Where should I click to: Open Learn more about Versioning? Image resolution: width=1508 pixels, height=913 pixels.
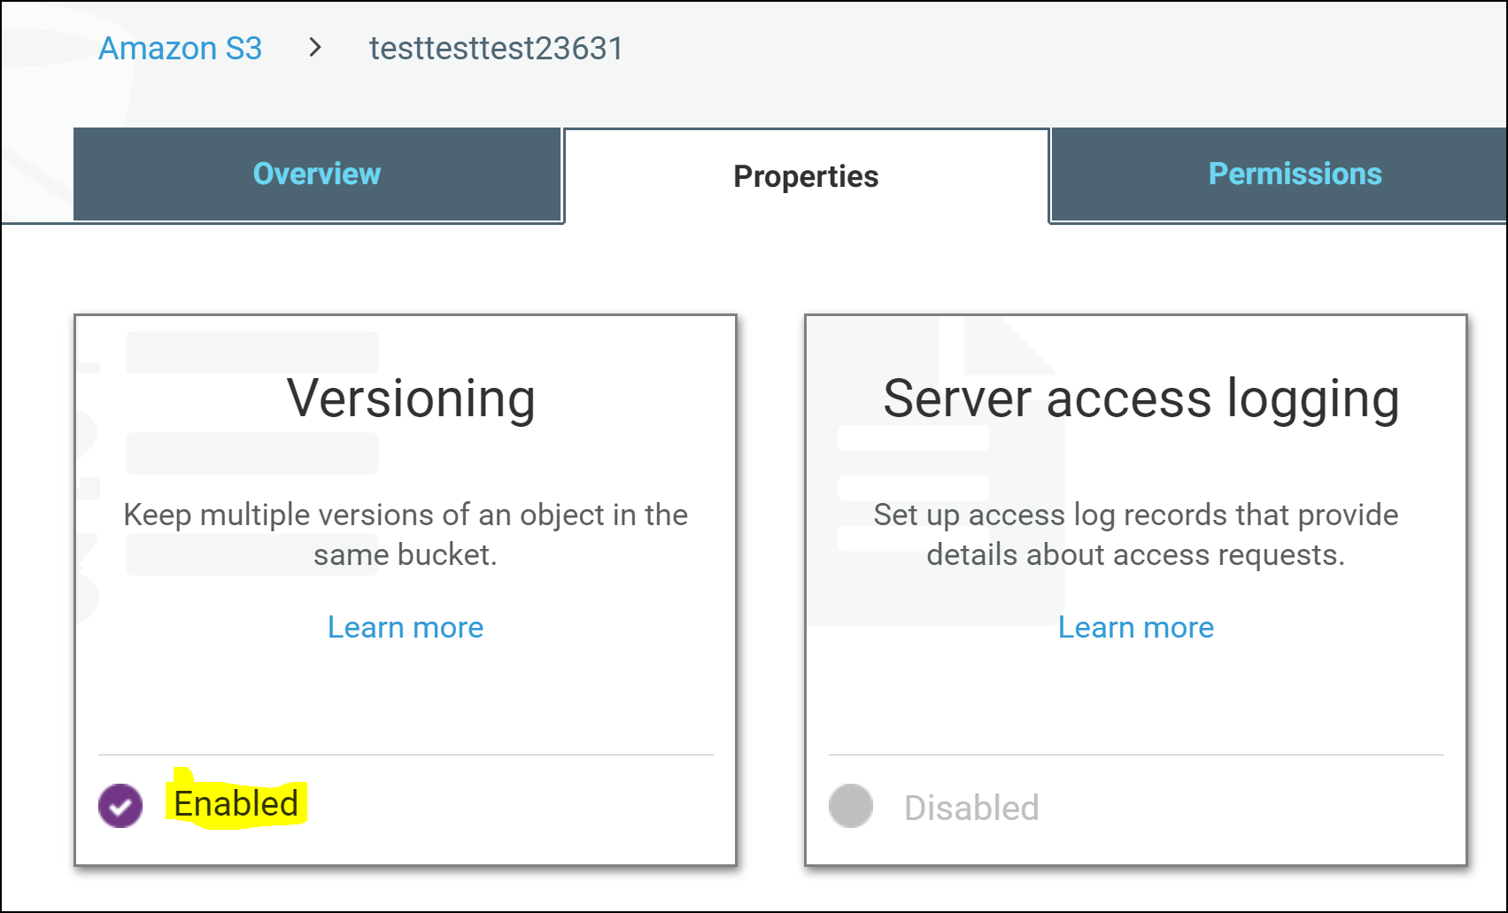[406, 627]
